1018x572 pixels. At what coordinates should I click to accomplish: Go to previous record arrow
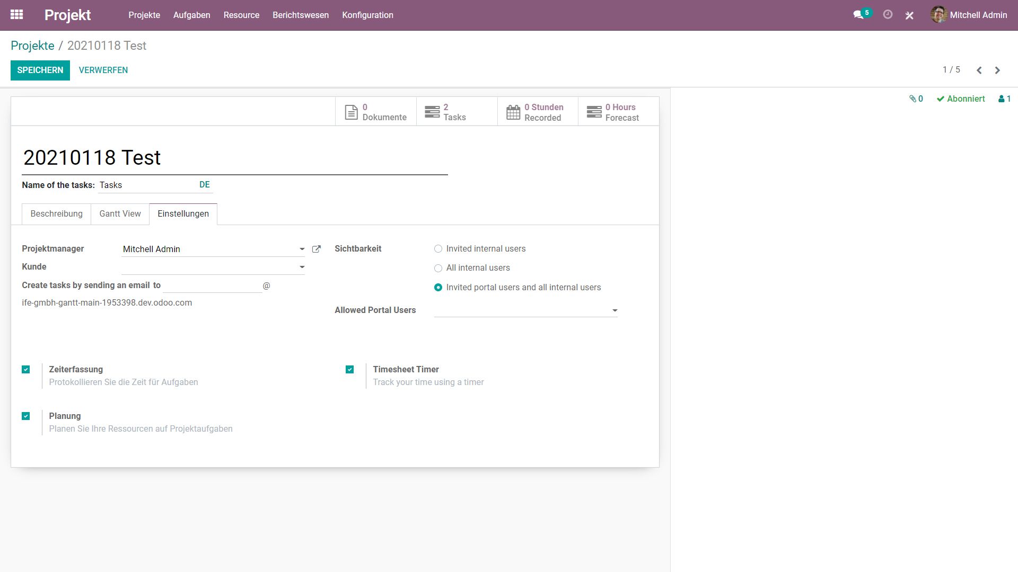(x=979, y=70)
